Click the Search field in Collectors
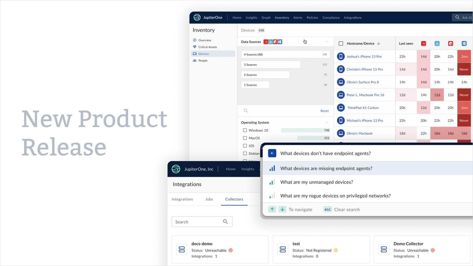Viewport: 473px width, 266px height. (x=202, y=222)
